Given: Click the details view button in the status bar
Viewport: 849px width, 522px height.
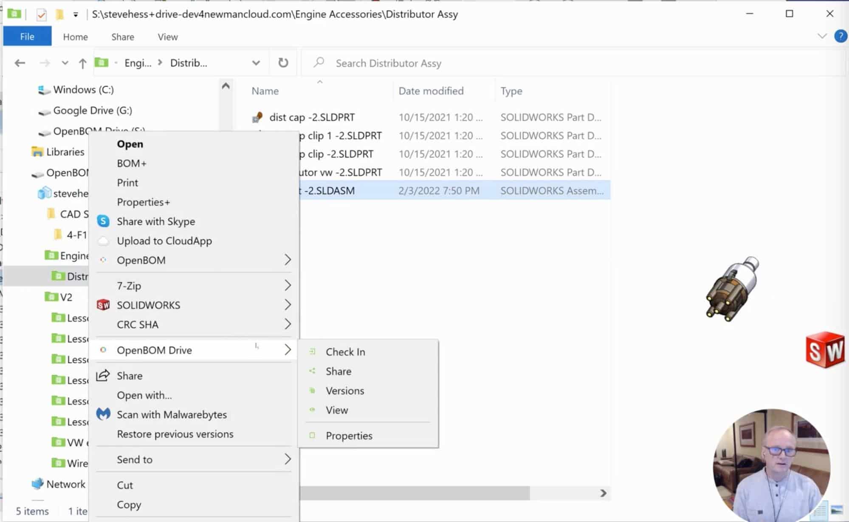Looking at the screenshot, I should [x=821, y=511].
